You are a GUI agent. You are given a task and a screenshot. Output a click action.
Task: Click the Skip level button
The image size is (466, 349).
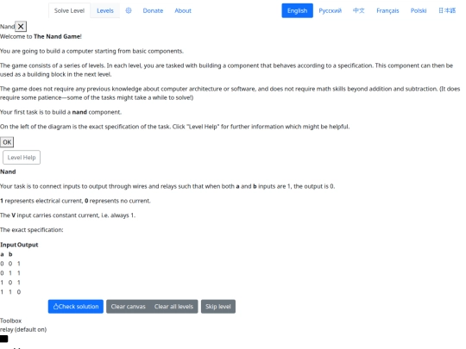point(218,306)
